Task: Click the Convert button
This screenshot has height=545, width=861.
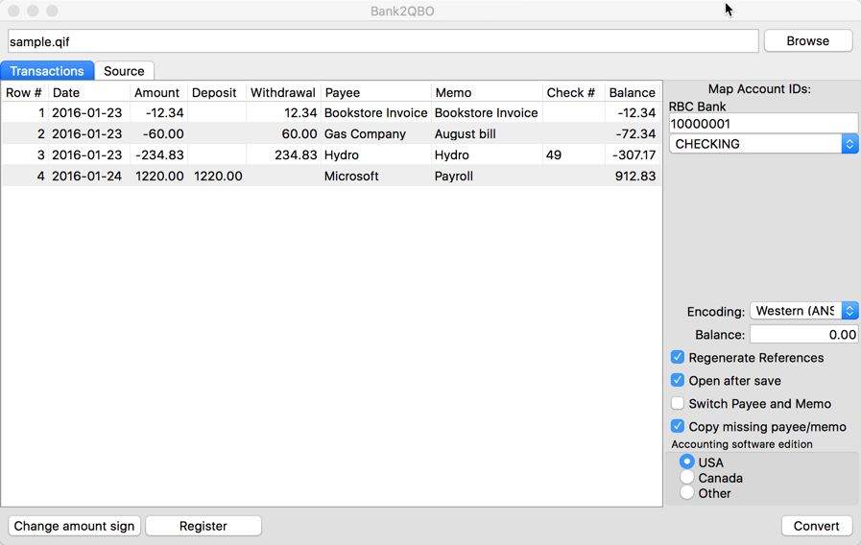Action: coord(817,526)
